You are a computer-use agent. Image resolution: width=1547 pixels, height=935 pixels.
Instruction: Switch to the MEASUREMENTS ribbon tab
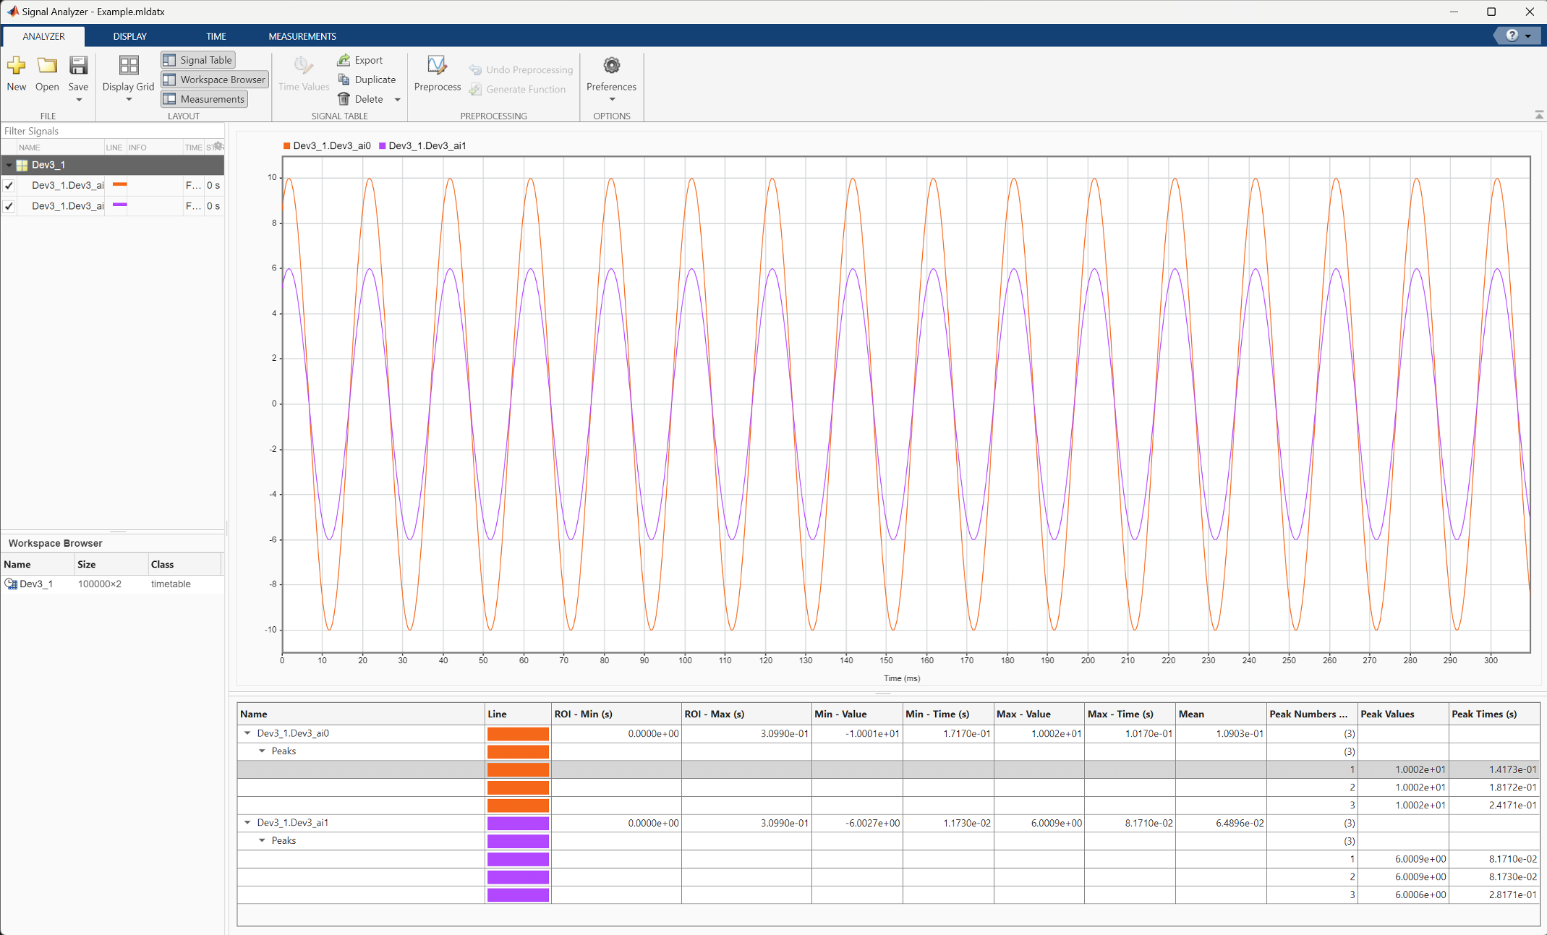(302, 35)
